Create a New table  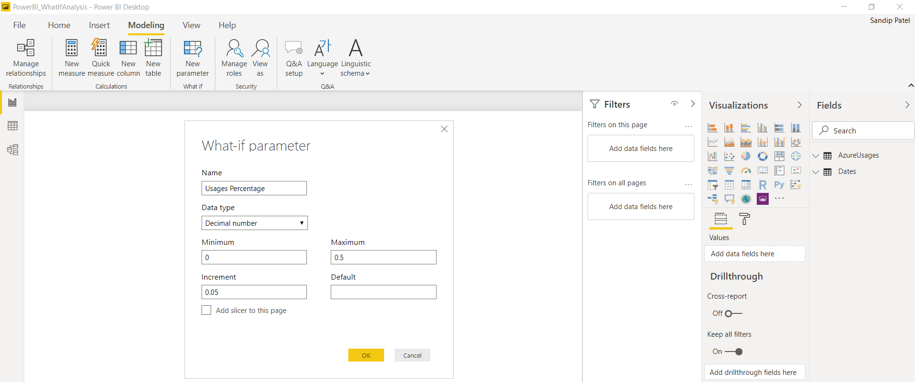click(x=153, y=58)
